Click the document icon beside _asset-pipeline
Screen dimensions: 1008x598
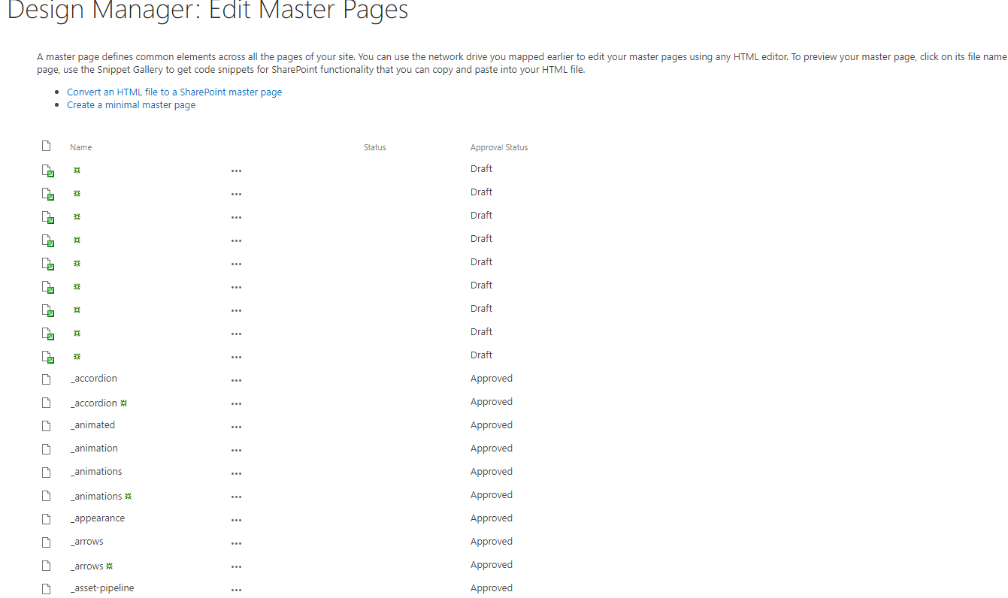[x=46, y=588]
